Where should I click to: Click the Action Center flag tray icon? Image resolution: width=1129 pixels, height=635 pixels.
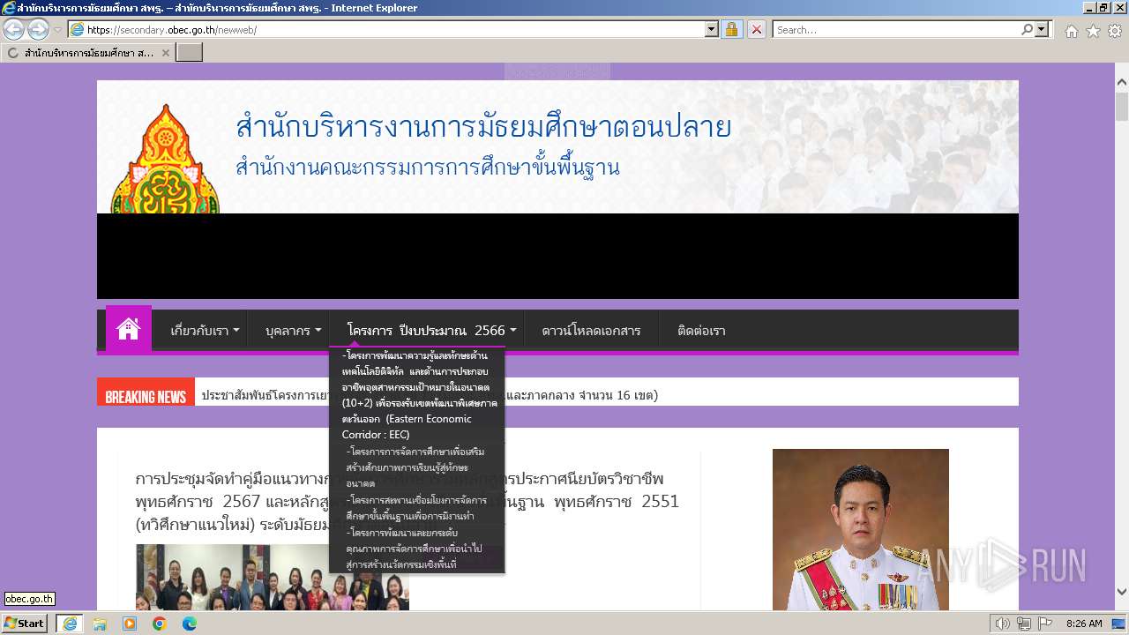pos(1046,624)
